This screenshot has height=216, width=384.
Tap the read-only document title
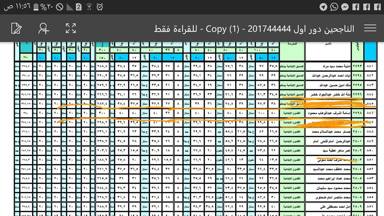(x=254, y=28)
